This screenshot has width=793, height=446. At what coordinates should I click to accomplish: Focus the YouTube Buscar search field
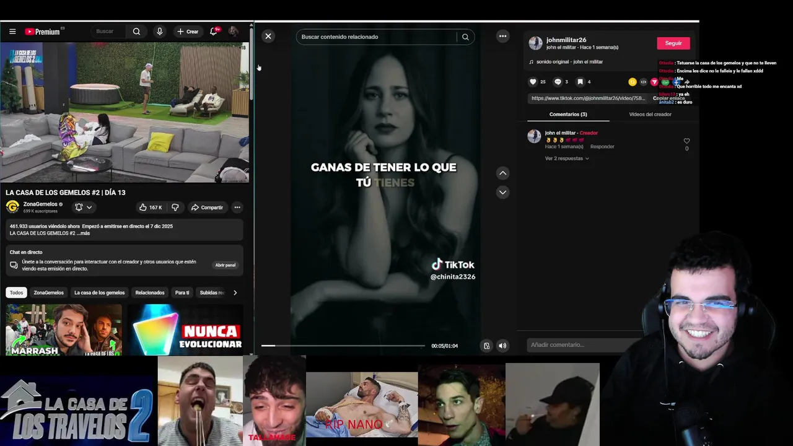point(109,32)
